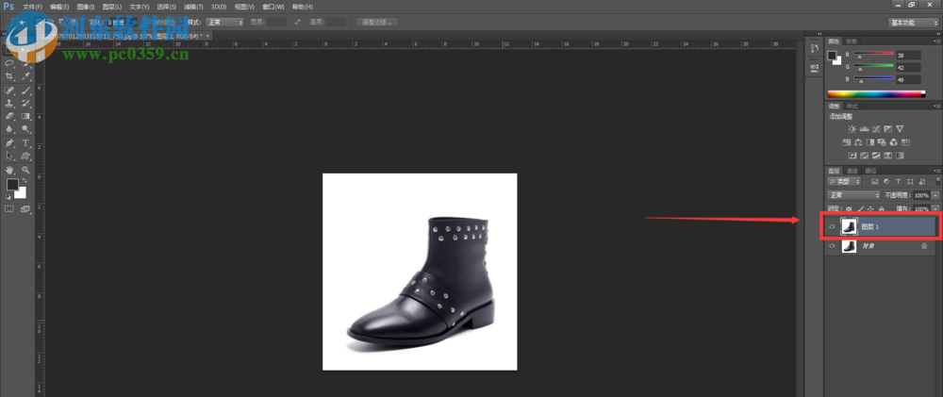Switch to the 通道 channels tab
Image resolution: width=943 pixels, height=397 pixels.
click(852, 171)
